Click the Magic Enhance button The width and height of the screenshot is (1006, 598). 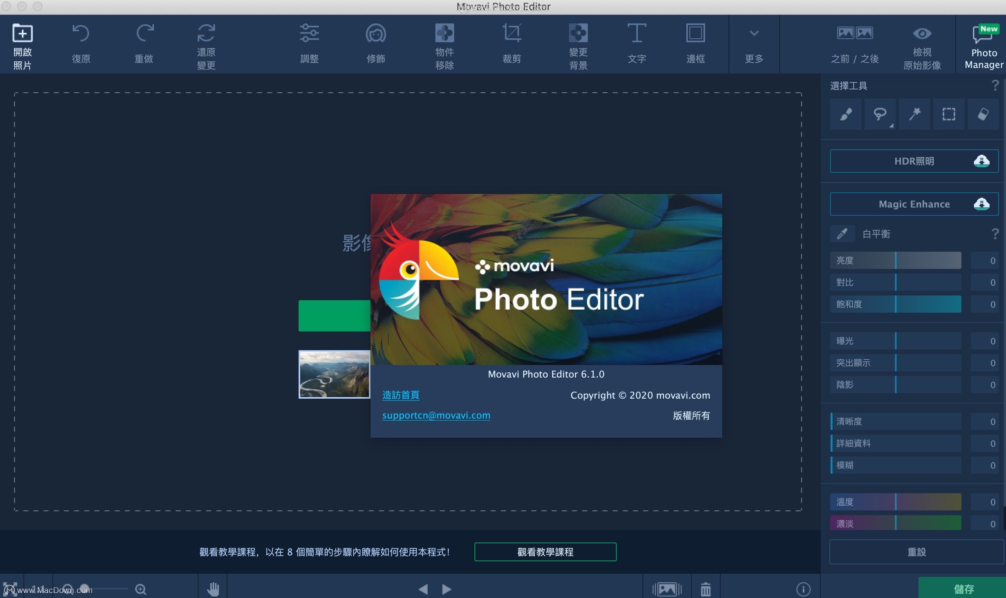click(914, 204)
